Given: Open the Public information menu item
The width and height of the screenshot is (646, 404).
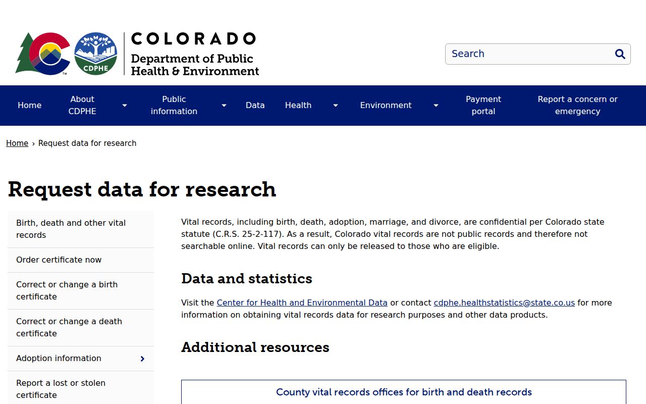Looking at the screenshot, I should click(x=174, y=106).
